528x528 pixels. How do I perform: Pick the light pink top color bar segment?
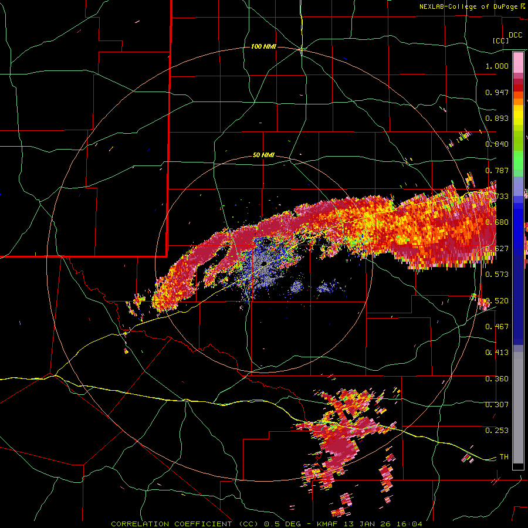pos(518,63)
